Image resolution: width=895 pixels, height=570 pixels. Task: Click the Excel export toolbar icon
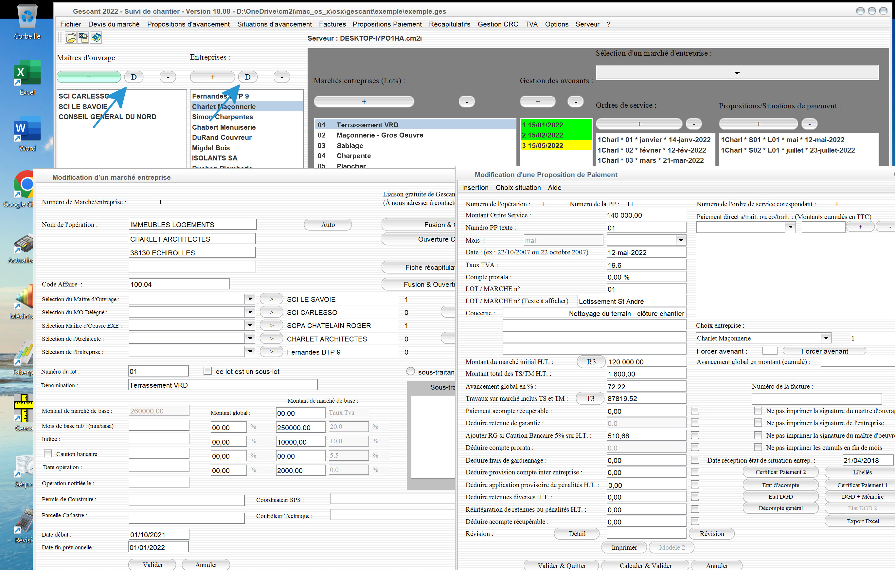click(x=84, y=38)
